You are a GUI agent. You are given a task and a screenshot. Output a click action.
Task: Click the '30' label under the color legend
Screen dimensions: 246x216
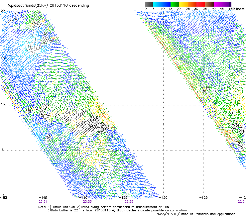tap(196, 9)
